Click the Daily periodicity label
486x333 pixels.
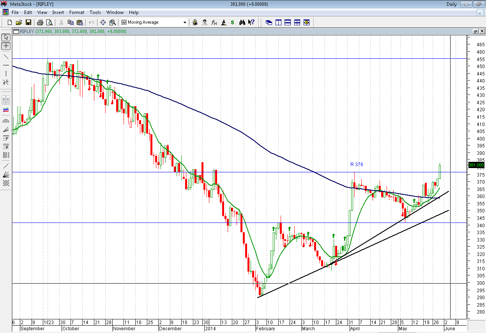pos(452,4)
